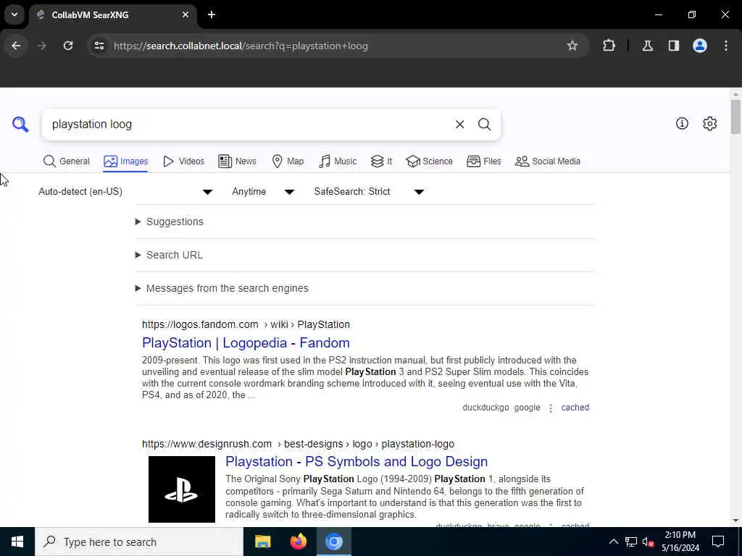The width and height of the screenshot is (742, 556).
Task: Bookmark this page with the star
Action: point(572,46)
